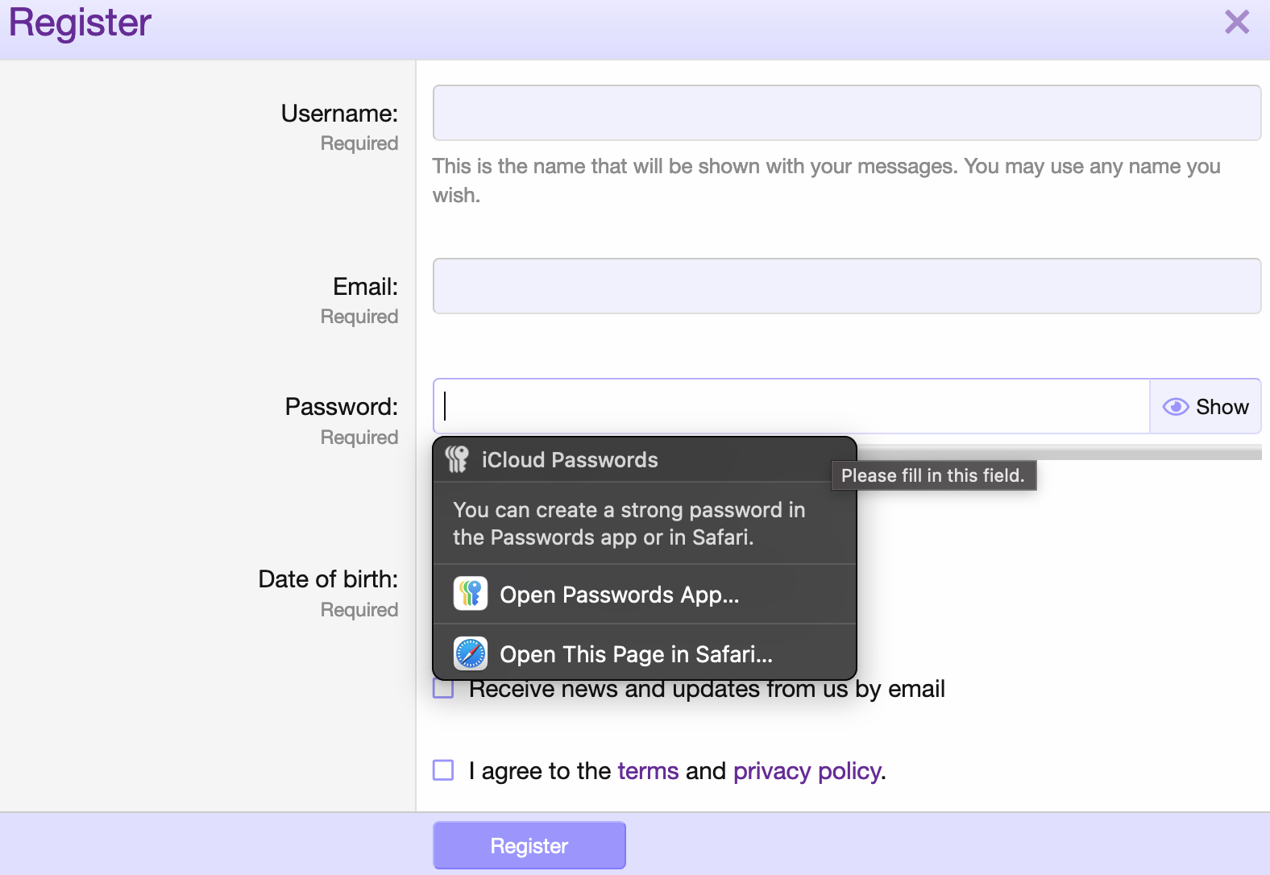The width and height of the screenshot is (1270, 875).
Task: Click the Safari compass icon
Action: click(x=471, y=653)
